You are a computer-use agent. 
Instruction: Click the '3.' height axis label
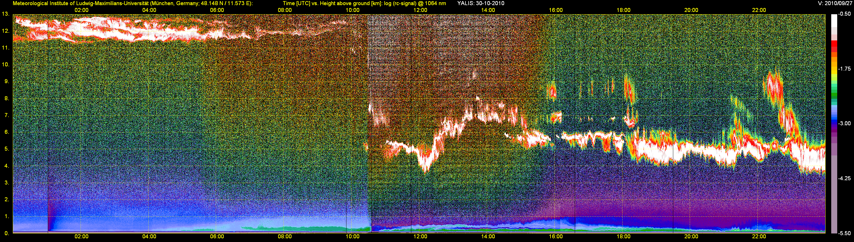7,183
